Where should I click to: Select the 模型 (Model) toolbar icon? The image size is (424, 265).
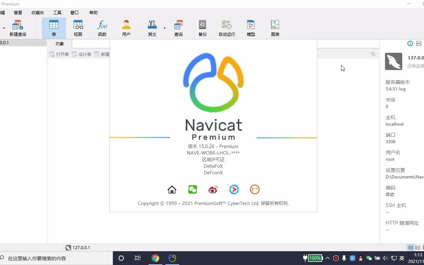(x=251, y=28)
